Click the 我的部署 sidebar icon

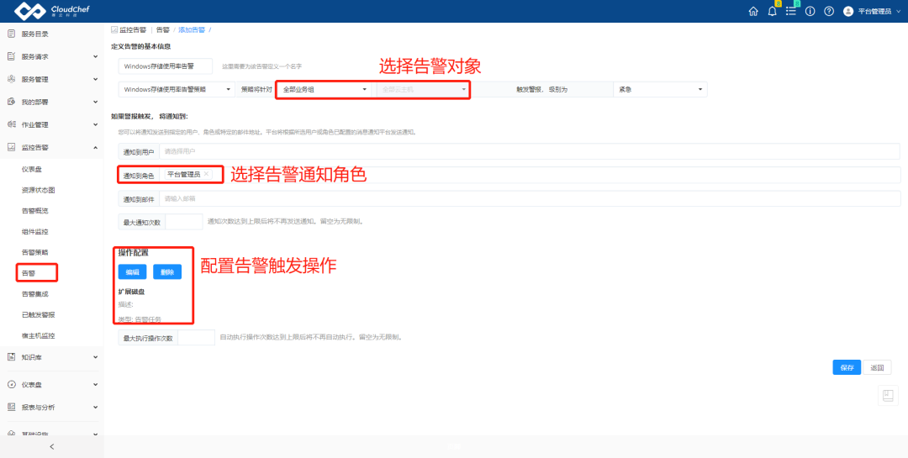pos(11,102)
